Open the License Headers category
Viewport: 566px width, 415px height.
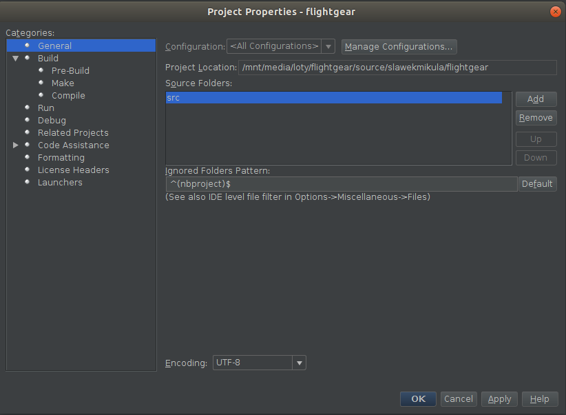(73, 170)
